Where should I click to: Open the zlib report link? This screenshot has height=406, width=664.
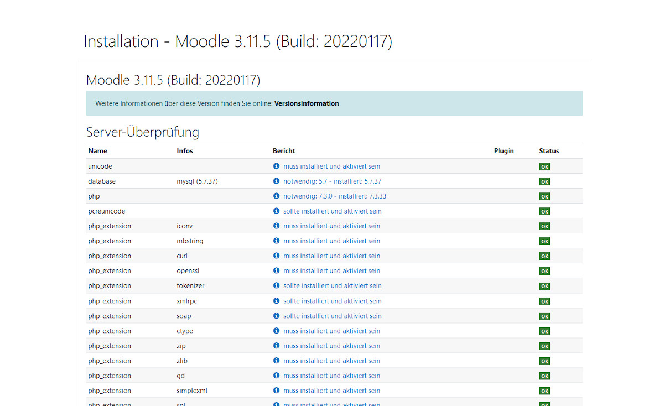click(x=332, y=361)
